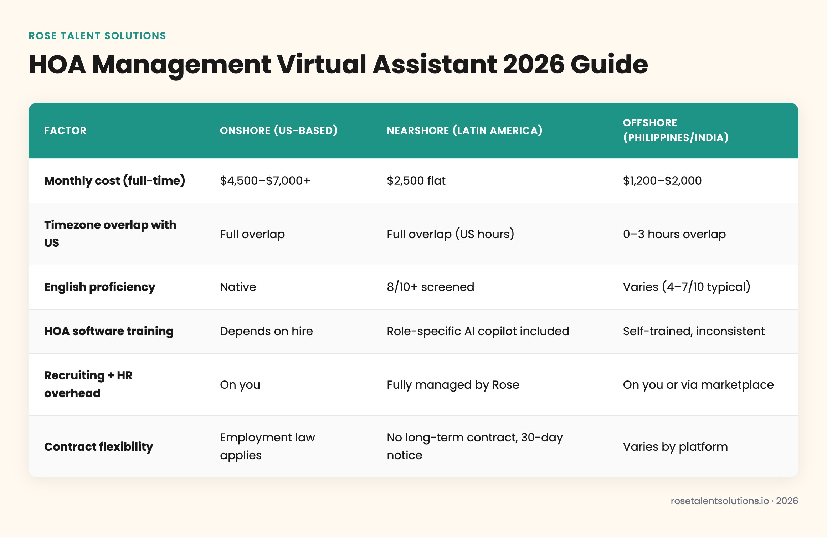Click the Varies (4–7/10 typical) cell

coord(687,287)
